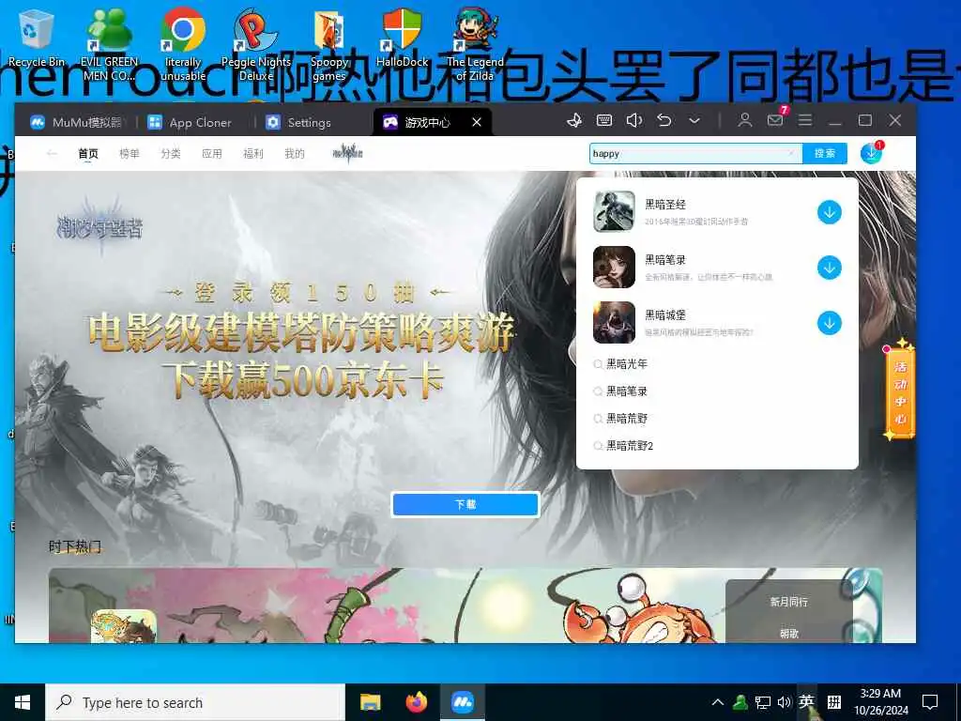This screenshot has width=961, height=721.
Task: Open the 黑暗笔录 game thumbnail
Action: (x=614, y=267)
